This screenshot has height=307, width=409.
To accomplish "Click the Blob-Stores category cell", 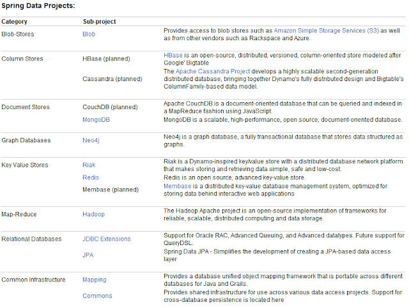I will pos(18,34).
